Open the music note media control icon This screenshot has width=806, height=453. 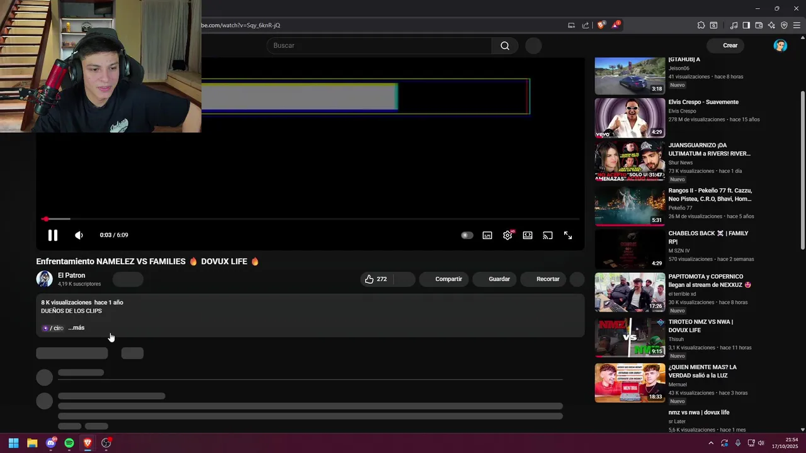pyautogui.click(x=734, y=25)
